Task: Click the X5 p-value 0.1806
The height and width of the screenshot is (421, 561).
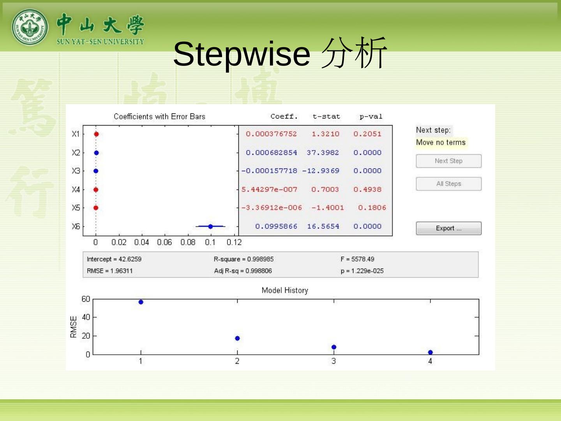Action: (x=372, y=208)
